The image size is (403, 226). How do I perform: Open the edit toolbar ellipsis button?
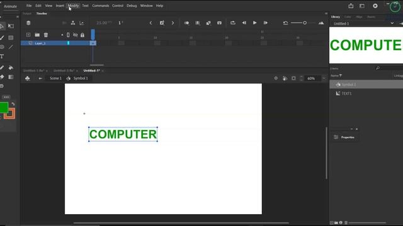pyautogui.click(x=6, y=97)
